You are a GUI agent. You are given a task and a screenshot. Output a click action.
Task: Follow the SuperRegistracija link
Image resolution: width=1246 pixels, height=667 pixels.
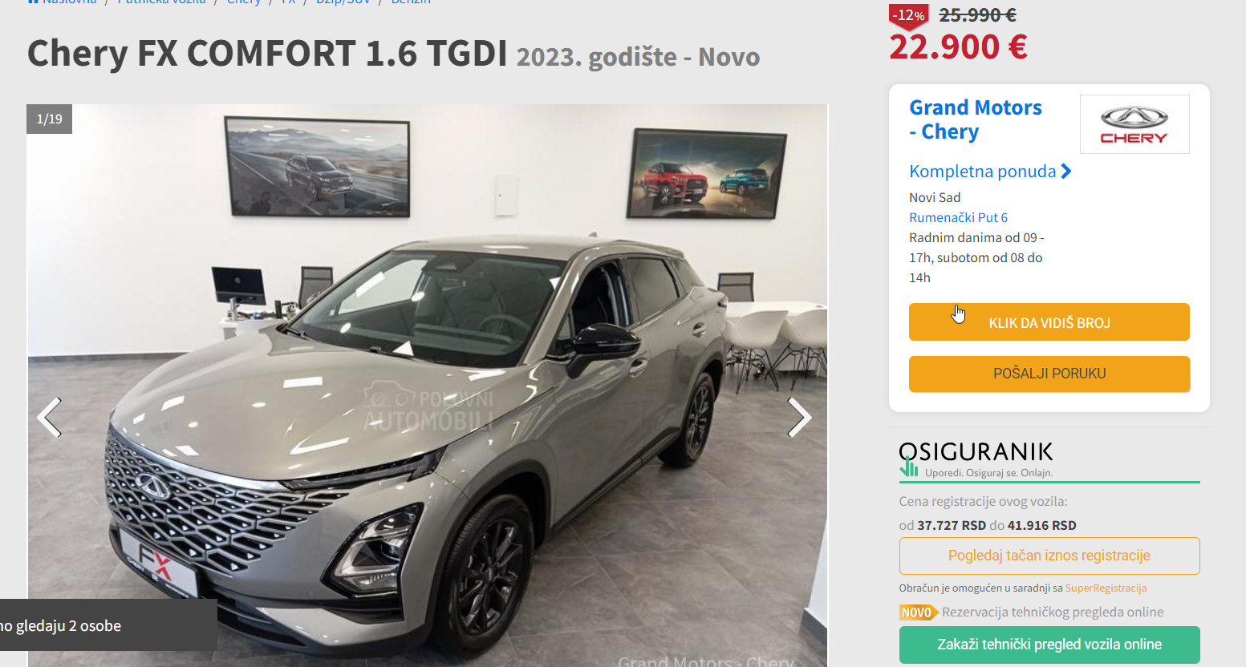point(1106,588)
